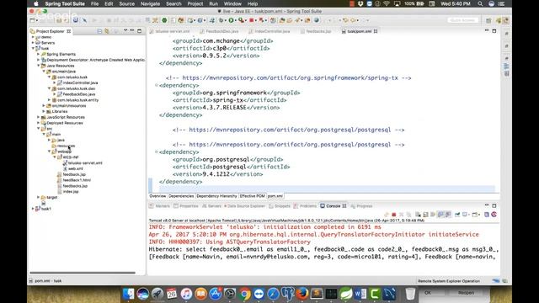Click the Project Explorer horizontal scrollbar
This screenshot has width=539, height=303.
click(x=83, y=273)
